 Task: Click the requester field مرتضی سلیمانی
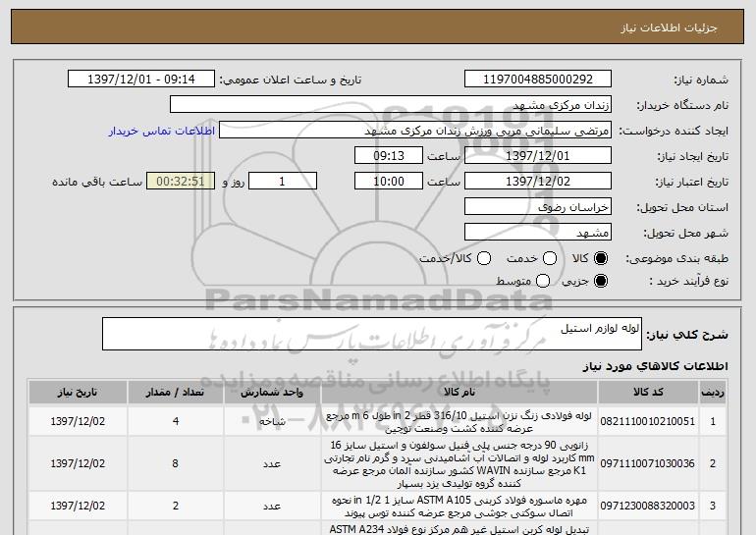[x=415, y=131]
